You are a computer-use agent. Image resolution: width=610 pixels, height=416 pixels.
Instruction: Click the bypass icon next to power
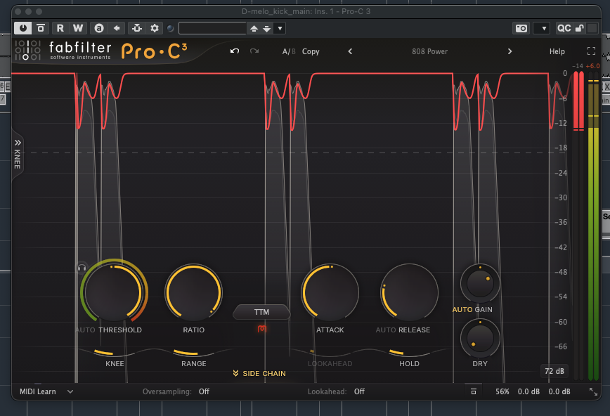[41, 28]
